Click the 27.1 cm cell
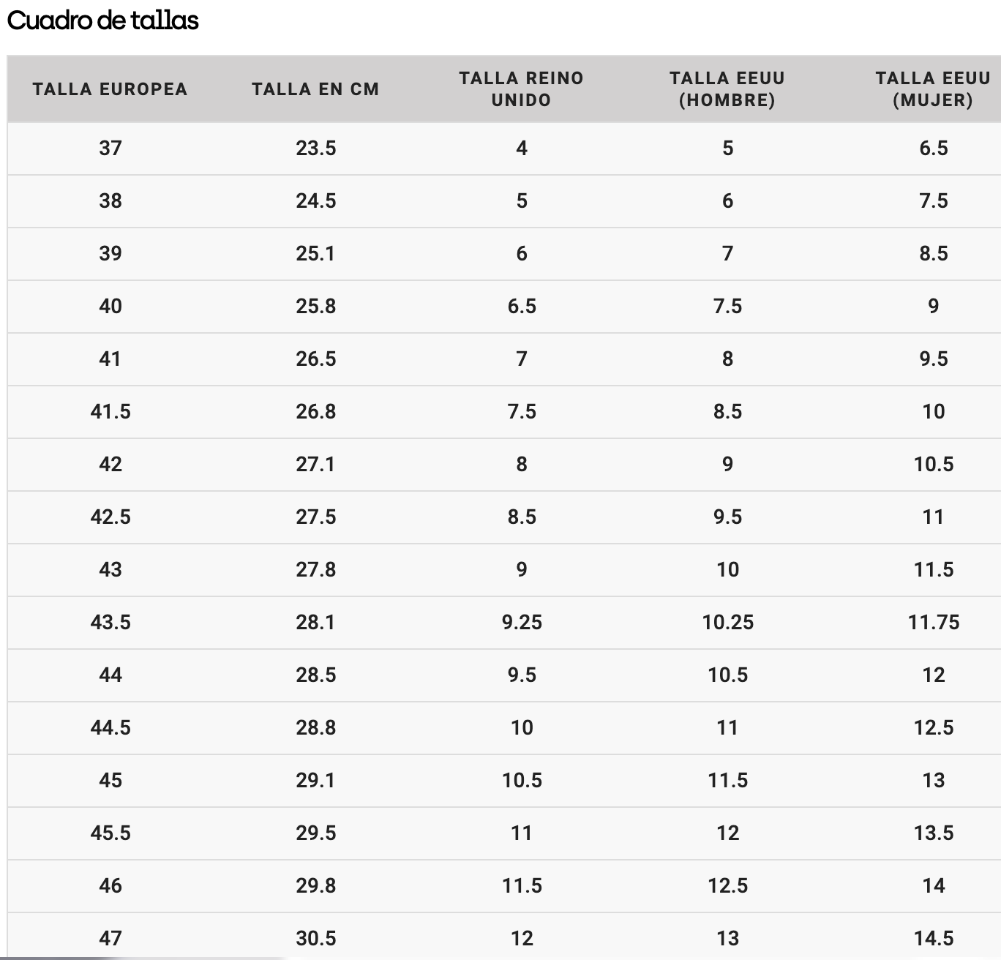The width and height of the screenshot is (1001, 960). click(316, 464)
